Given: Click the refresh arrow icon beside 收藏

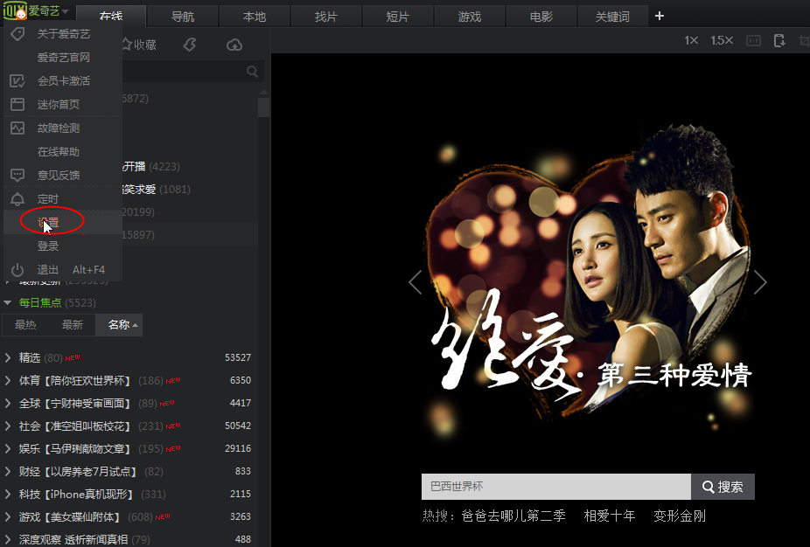Looking at the screenshot, I should tap(190, 45).
